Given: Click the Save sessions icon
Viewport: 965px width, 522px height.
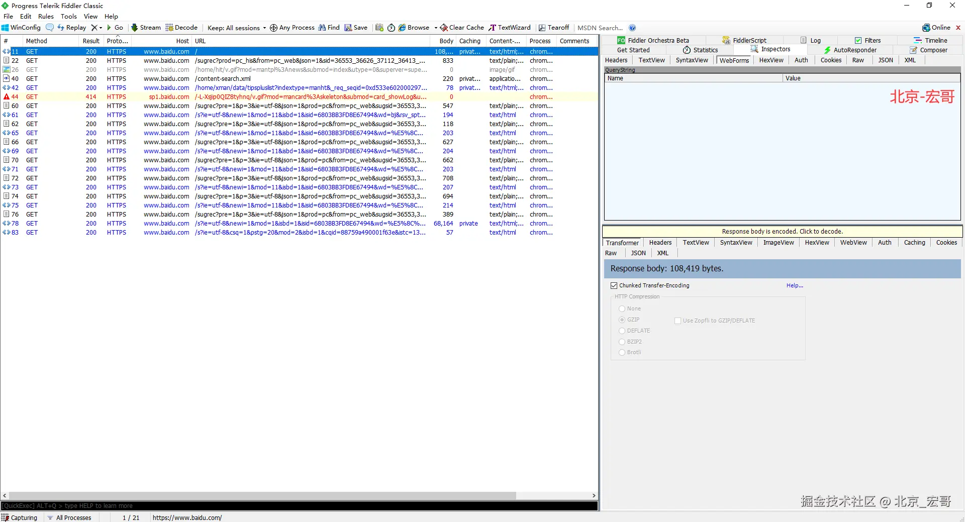Looking at the screenshot, I should pos(348,28).
